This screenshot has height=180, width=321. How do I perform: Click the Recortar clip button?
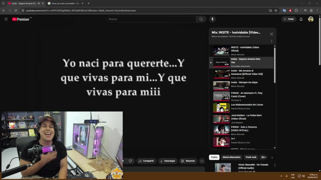[x=188, y=161]
